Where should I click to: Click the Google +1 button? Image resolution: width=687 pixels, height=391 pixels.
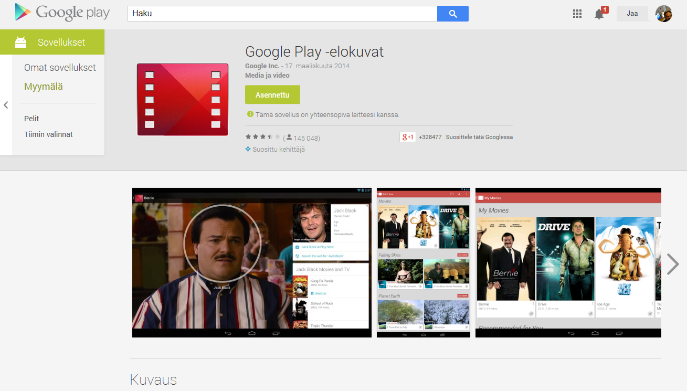click(x=407, y=137)
